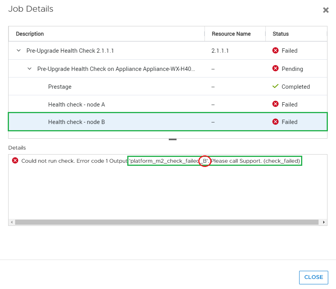Click the X icon to dismiss Job Details

point(326,10)
